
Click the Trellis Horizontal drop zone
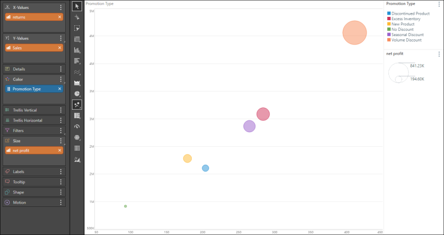34,120
